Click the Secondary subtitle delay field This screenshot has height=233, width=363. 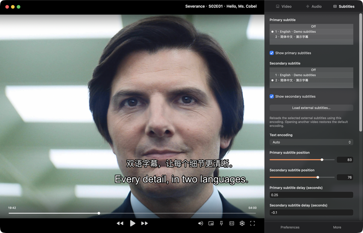tap(311, 213)
